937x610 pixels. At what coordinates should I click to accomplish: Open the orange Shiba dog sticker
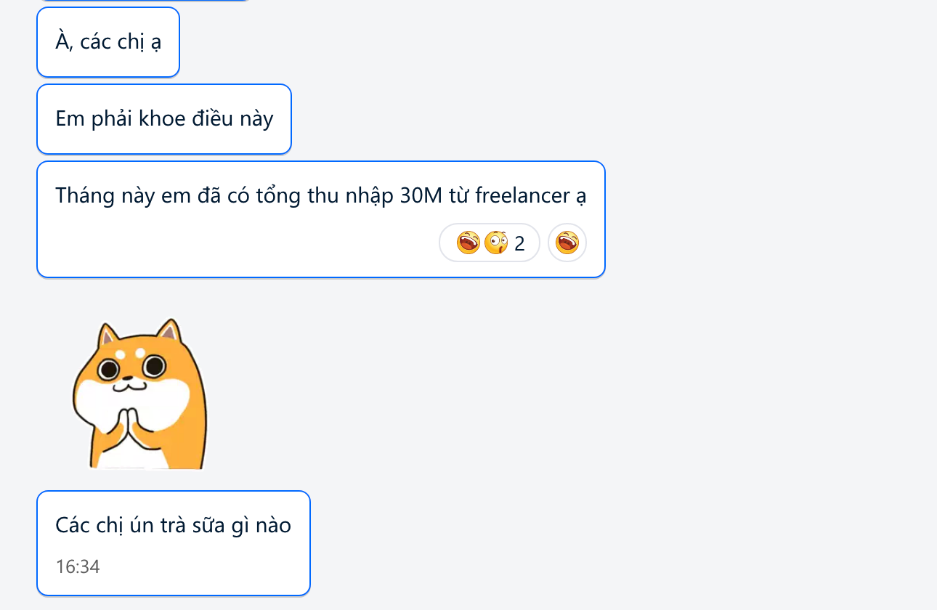coord(140,394)
